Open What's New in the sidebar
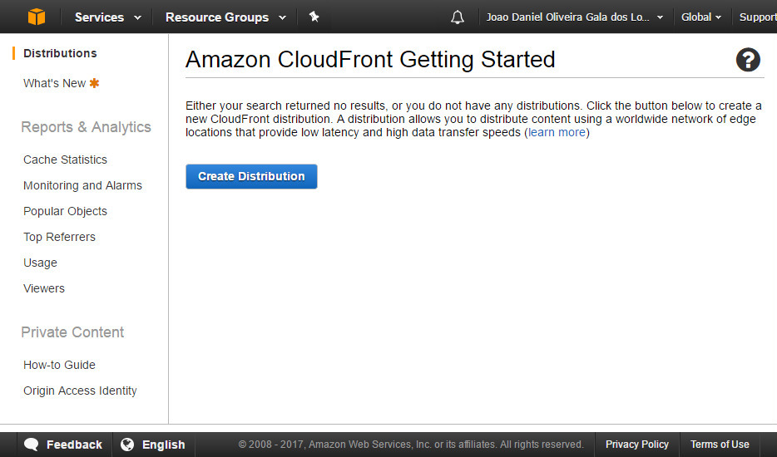This screenshot has height=457, width=777. coord(55,83)
